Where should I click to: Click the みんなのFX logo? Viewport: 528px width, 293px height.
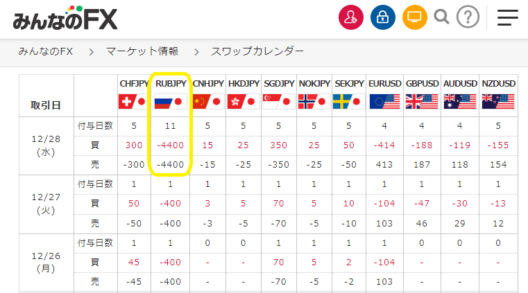tap(65, 19)
